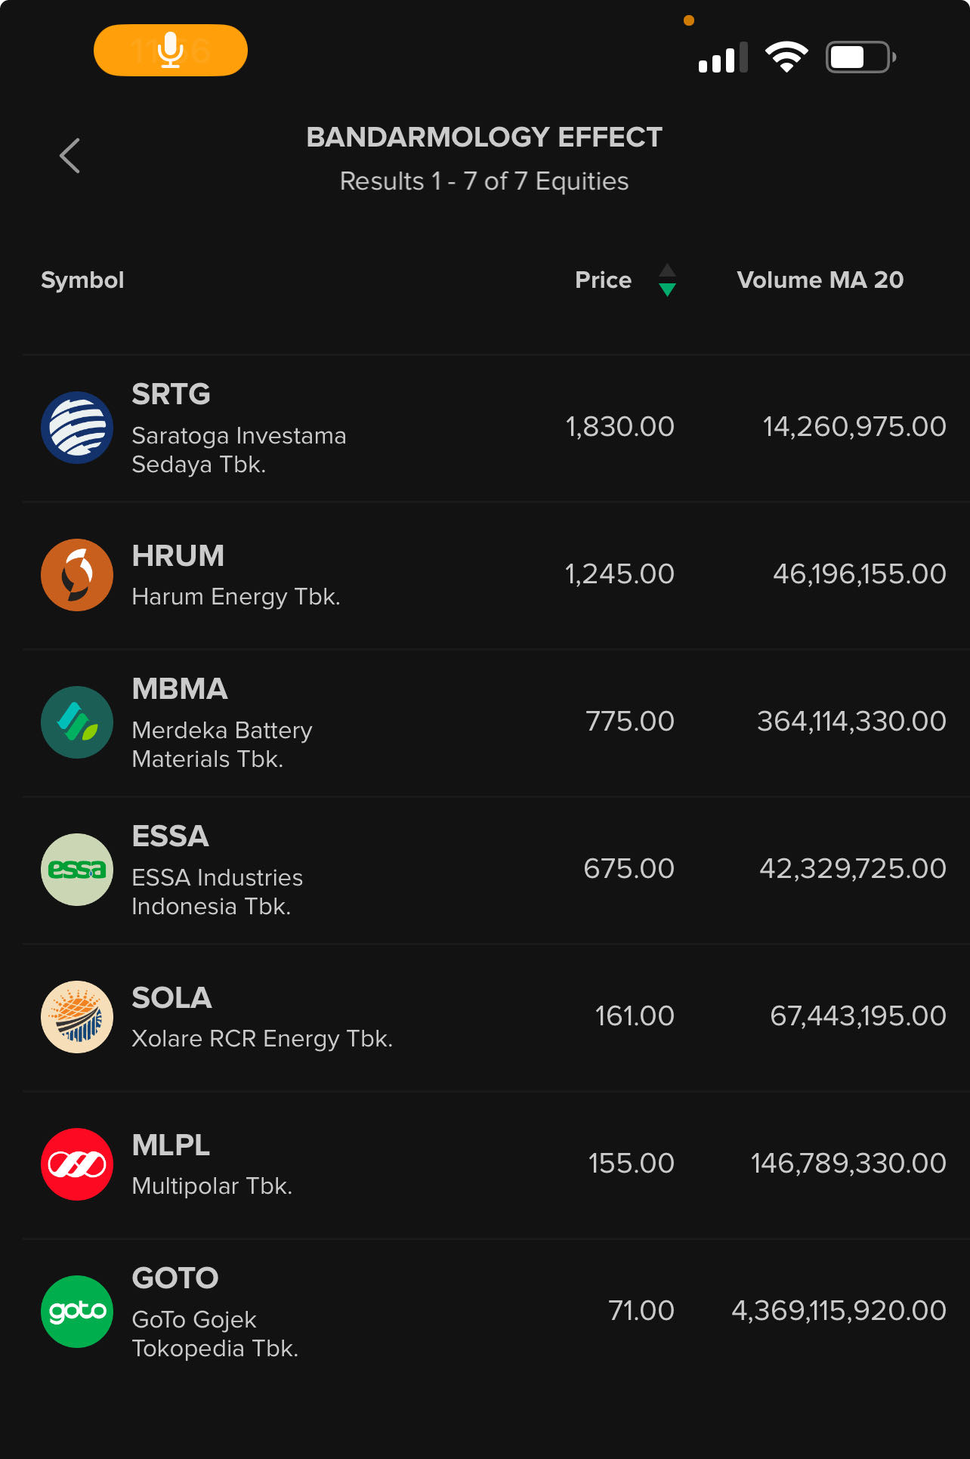This screenshot has height=1459, width=970.
Task: Tap the orange microphone recording pill
Action: [x=171, y=51]
